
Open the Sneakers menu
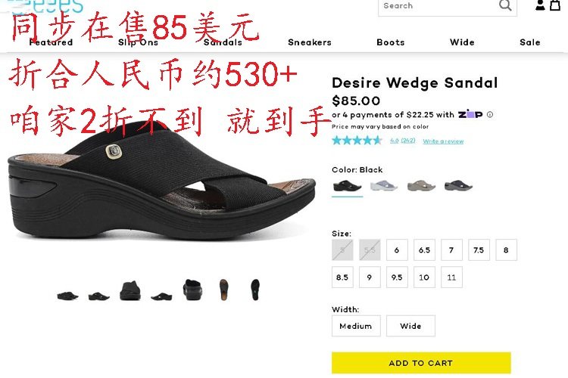[310, 42]
